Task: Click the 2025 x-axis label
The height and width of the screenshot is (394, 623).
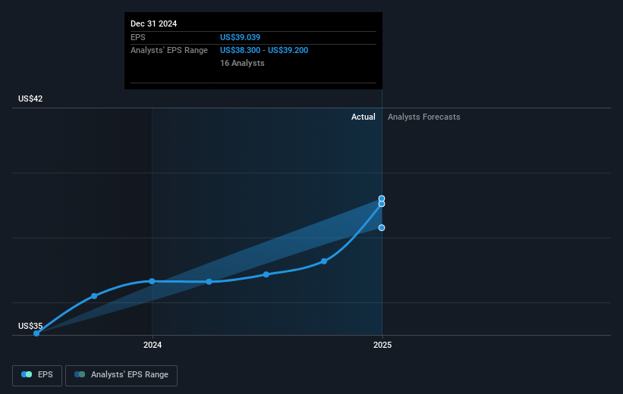Action: pyautogui.click(x=382, y=346)
